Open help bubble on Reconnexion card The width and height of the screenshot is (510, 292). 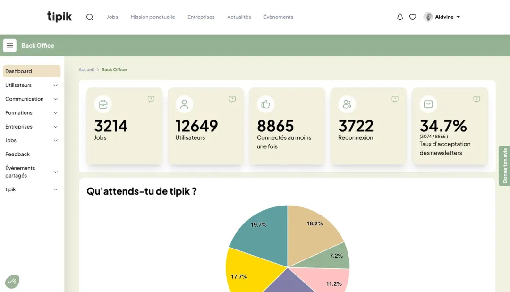click(395, 99)
